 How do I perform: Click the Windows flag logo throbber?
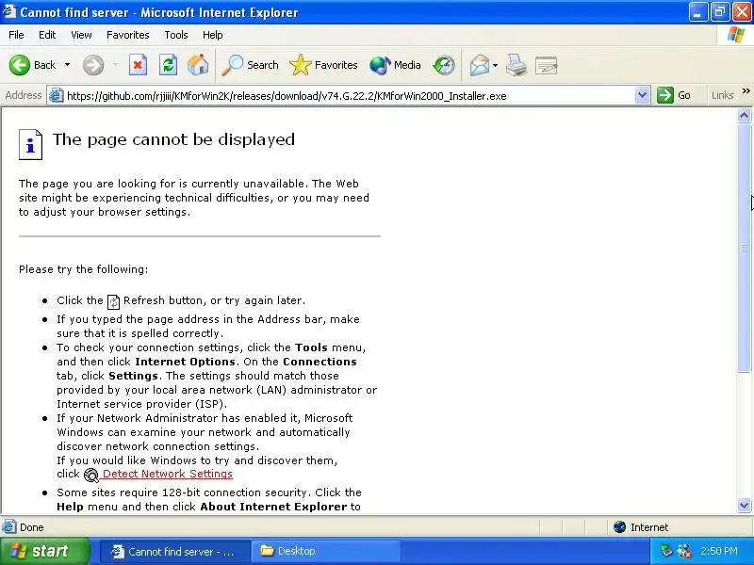click(736, 35)
